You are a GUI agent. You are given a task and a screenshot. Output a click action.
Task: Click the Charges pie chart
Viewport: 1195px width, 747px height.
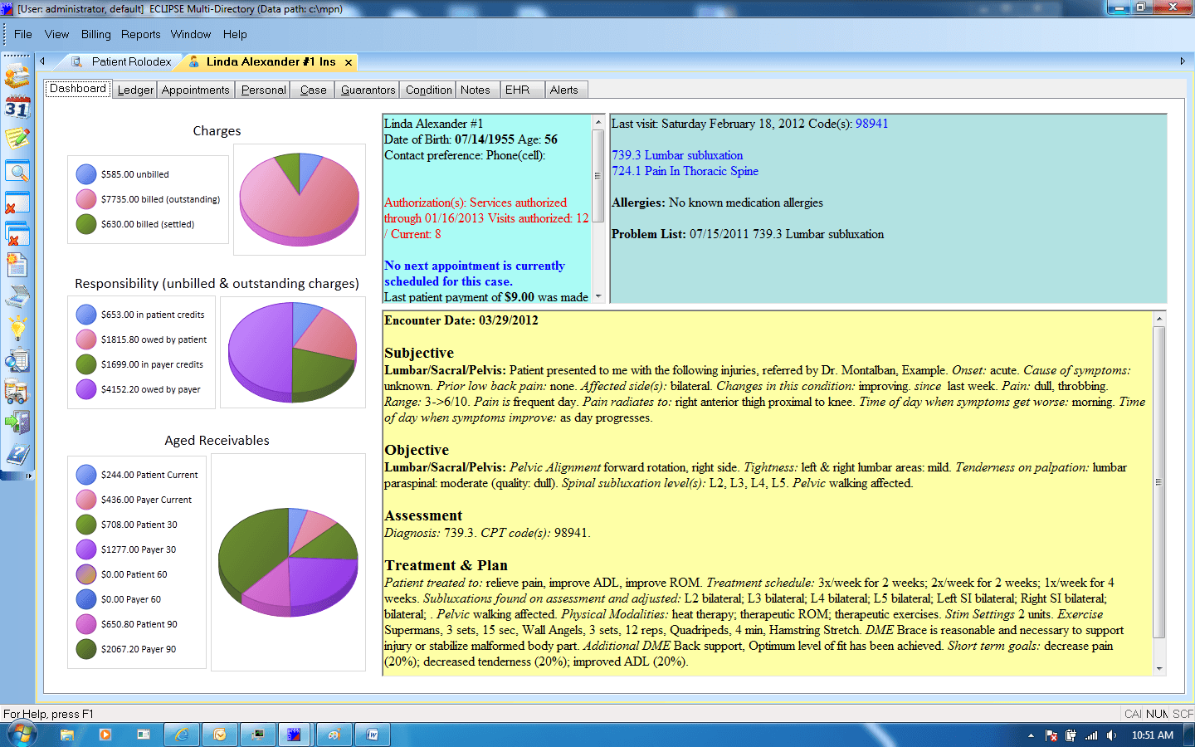[299, 197]
